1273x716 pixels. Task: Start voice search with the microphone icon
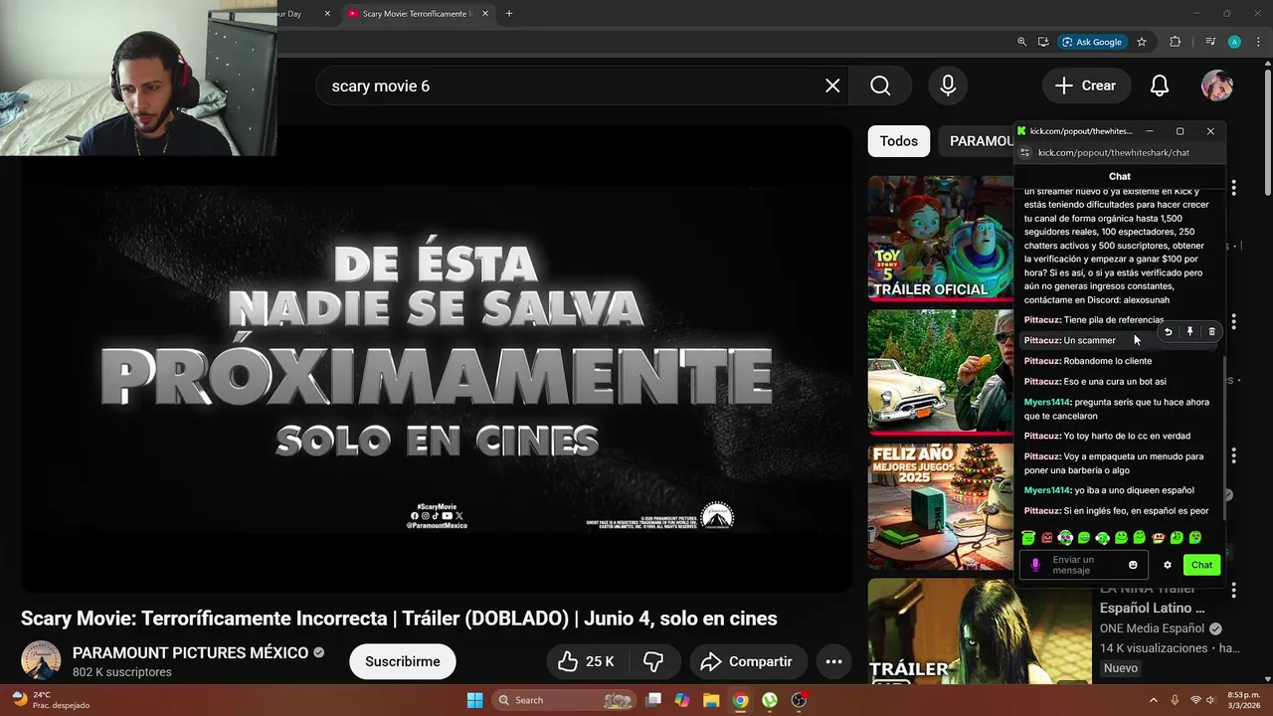[x=948, y=86]
